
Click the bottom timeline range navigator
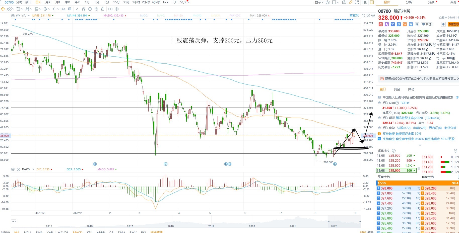[186, 221]
